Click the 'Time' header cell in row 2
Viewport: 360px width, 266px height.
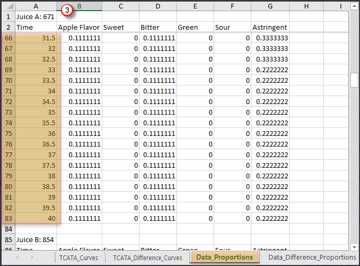[36, 27]
